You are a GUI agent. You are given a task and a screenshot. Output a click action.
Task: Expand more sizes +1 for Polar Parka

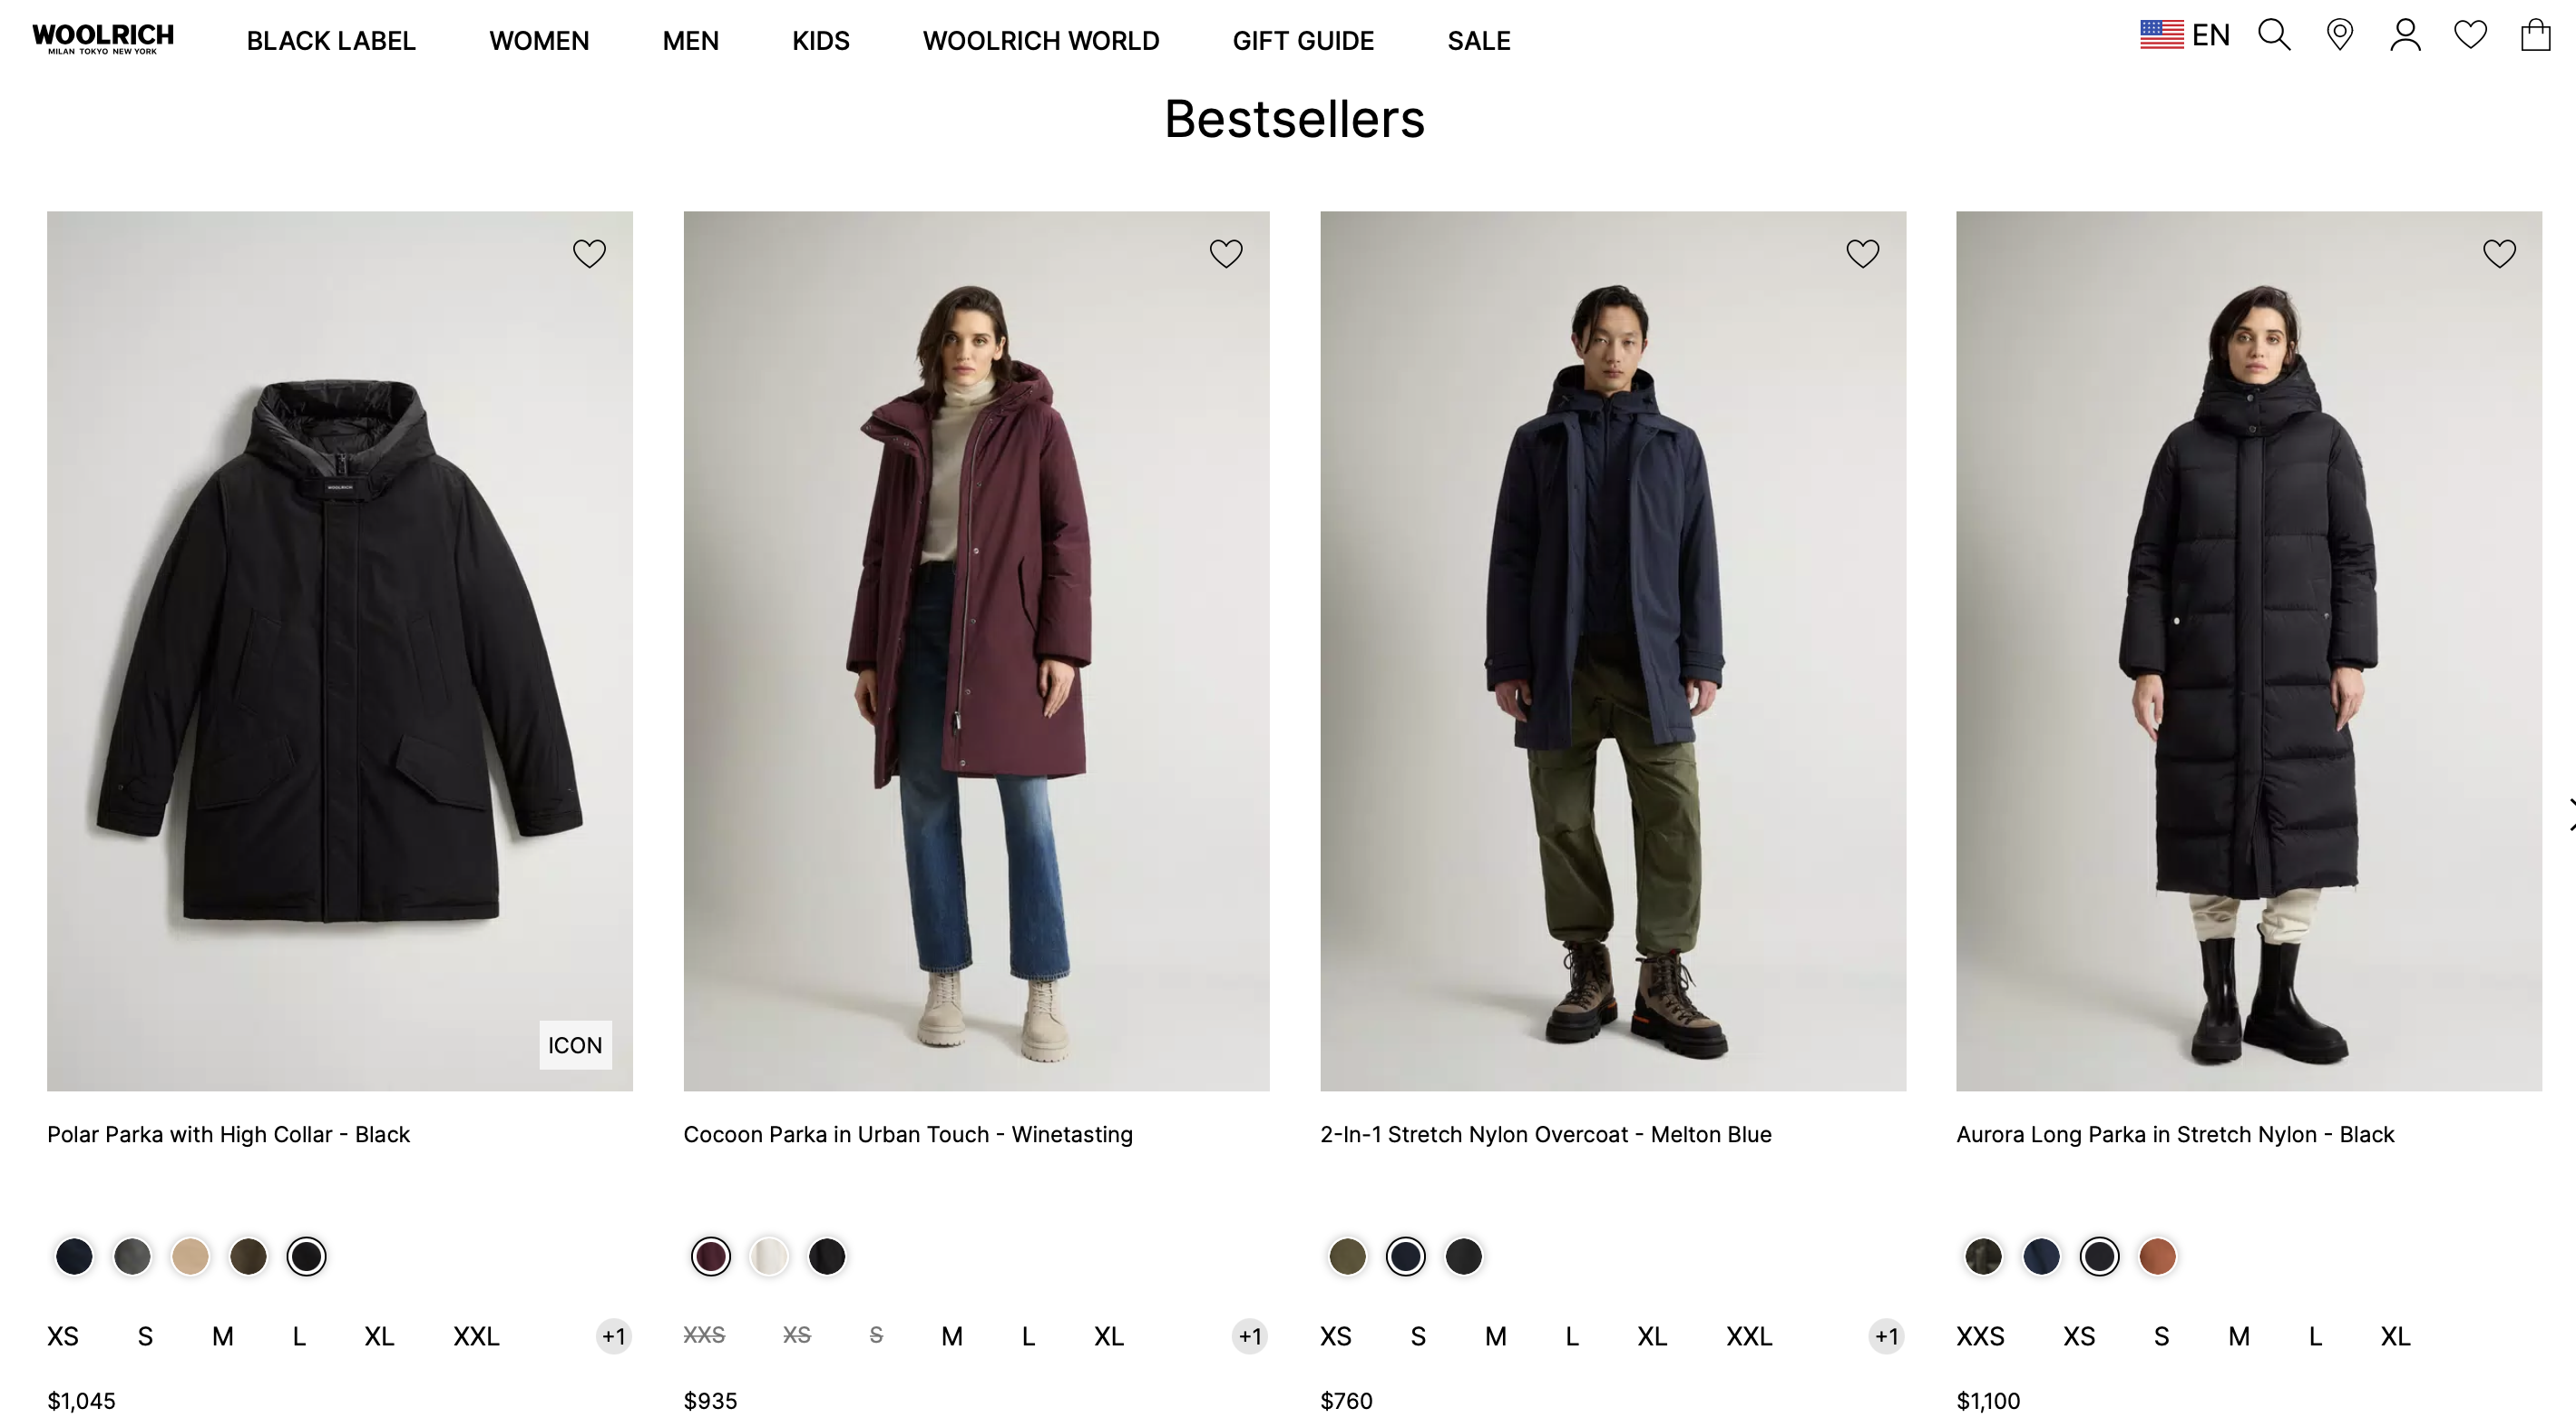pos(614,1336)
